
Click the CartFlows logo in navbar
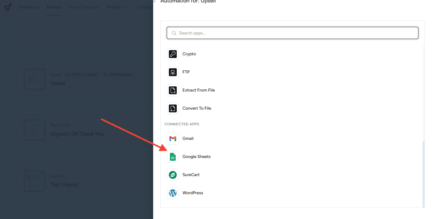coord(8,7)
